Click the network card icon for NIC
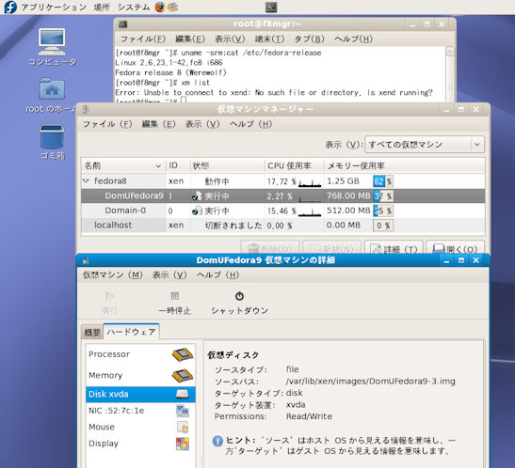The image size is (515, 468). point(183,411)
